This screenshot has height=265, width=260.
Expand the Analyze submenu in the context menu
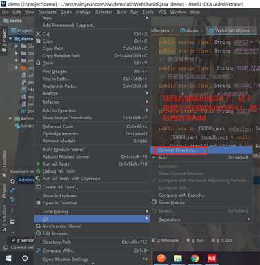coord(92,93)
